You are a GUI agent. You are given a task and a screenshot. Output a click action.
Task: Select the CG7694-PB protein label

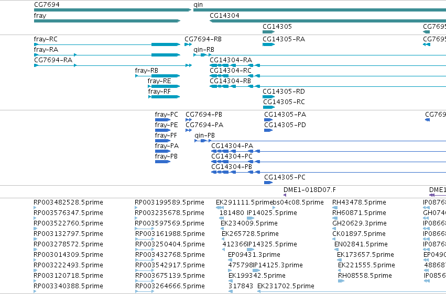204,115
